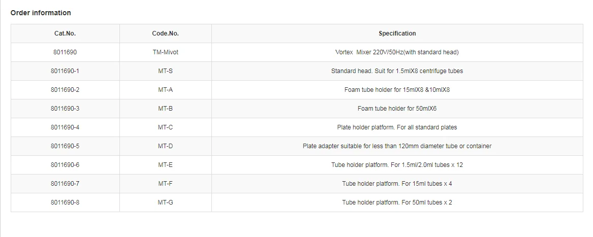The height and width of the screenshot is (237, 593).
Task: Select catalog number 8011690-1
Action: [65, 71]
